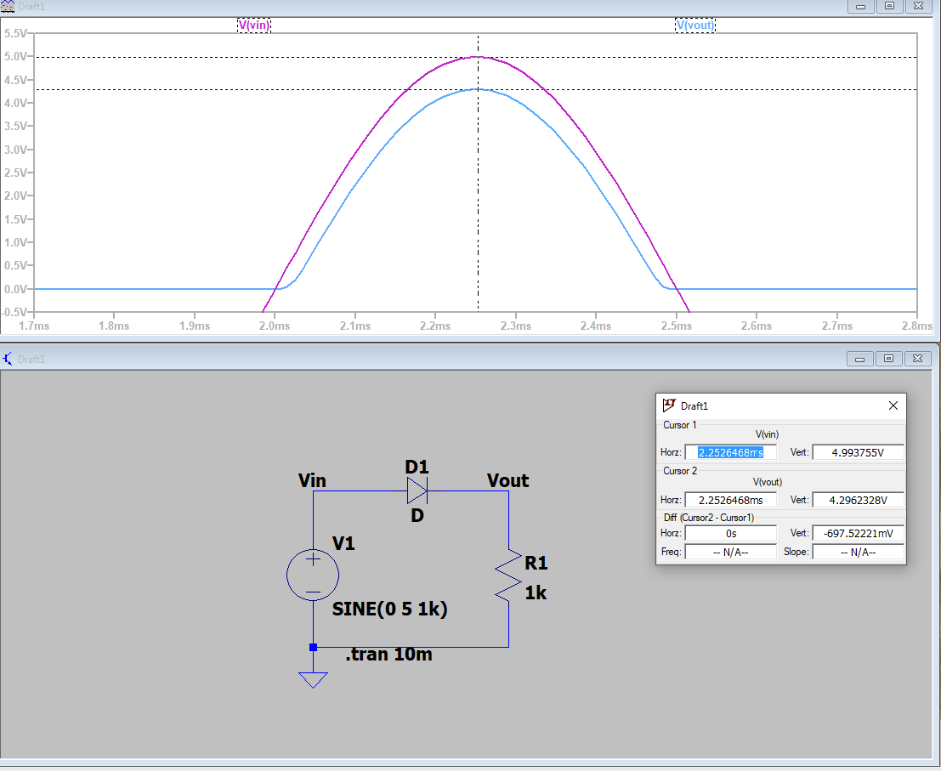Select the V(vout) trace label

click(694, 25)
